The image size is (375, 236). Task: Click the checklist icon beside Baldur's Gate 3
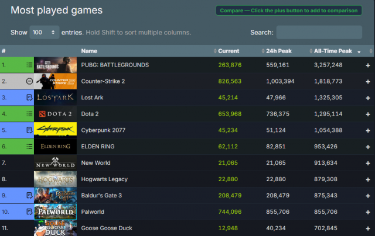[29, 196]
